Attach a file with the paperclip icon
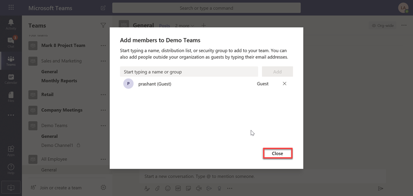This screenshot has width=413, height=196. pyautogui.click(x=157, y=188)
